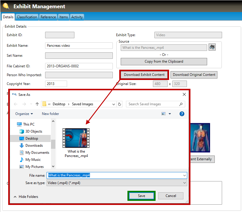242x212 pixels.
Task: Click the refresh icon beside the address bar
Action: [120, 104]
